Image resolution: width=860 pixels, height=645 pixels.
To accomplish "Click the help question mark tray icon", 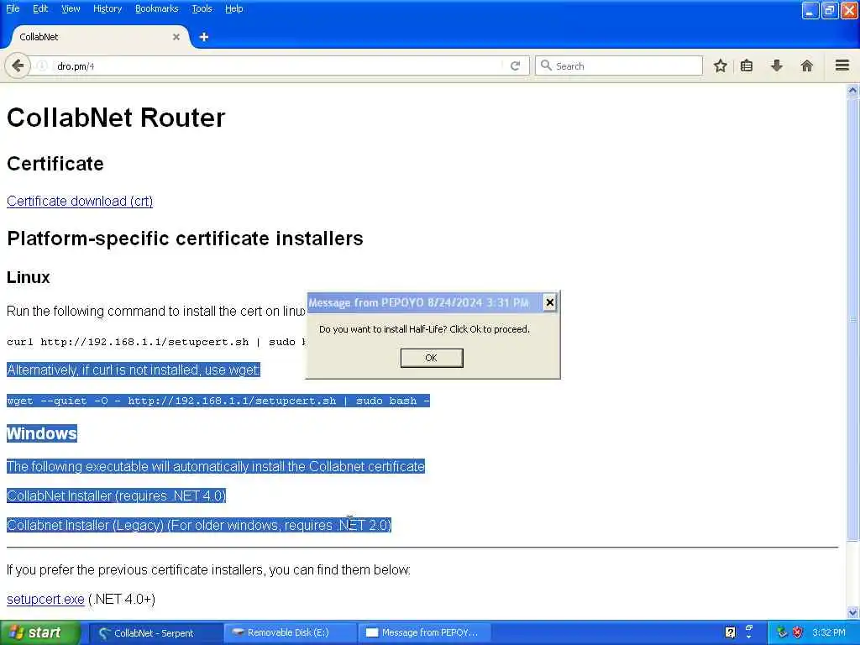I will tap(730, 632).
